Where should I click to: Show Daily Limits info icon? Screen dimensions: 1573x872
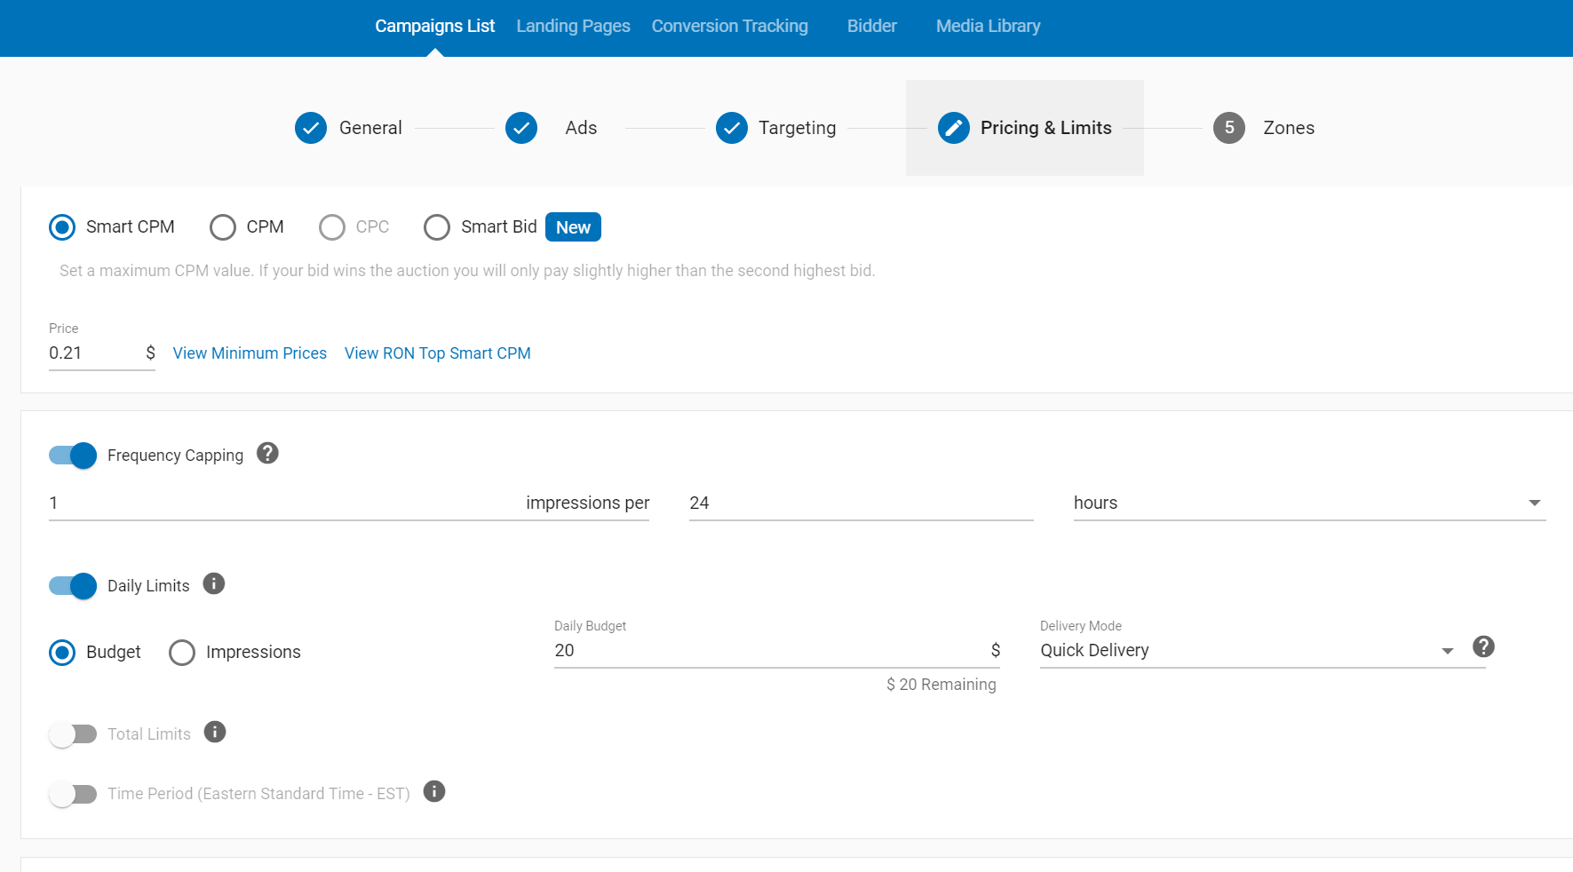(214, 583)
